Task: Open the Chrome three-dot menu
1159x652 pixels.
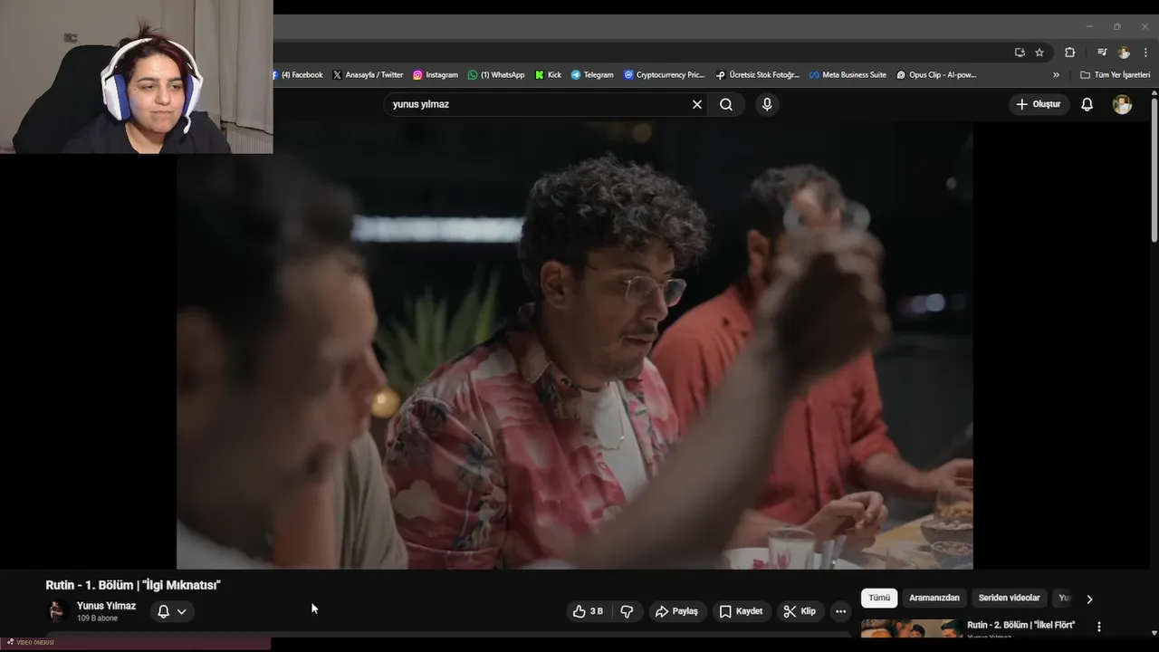Action: point(1145,53)
